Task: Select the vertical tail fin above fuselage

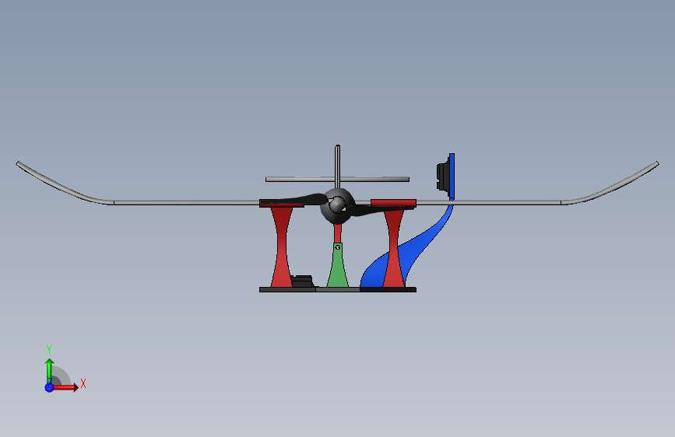Action: coord(338,166)
